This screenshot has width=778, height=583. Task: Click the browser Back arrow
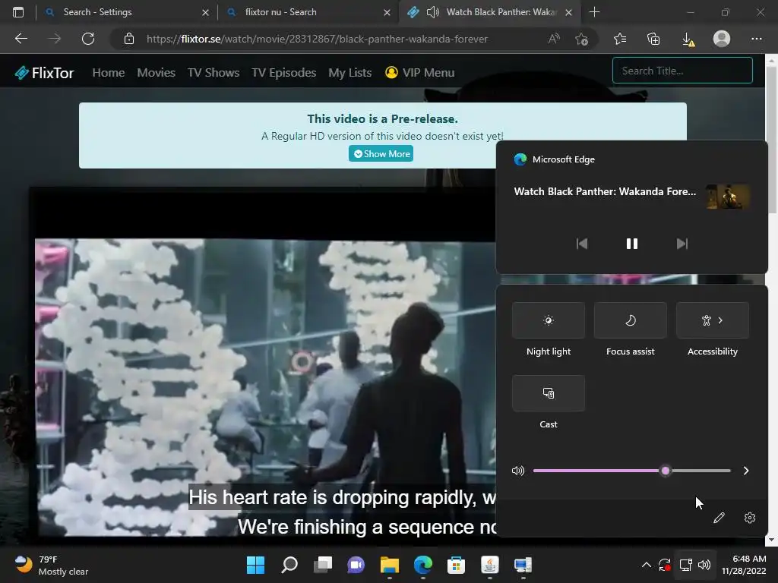click(21, 39)
